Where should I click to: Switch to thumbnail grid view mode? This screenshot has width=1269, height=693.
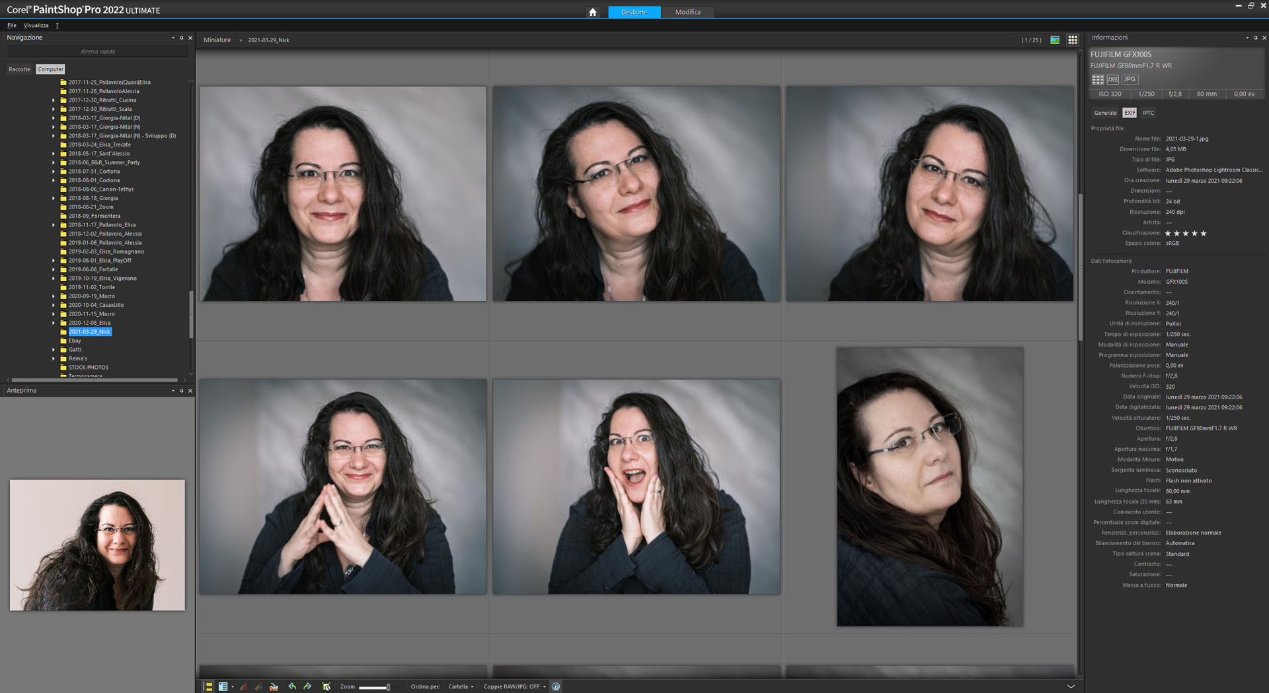pos(1073,40)
